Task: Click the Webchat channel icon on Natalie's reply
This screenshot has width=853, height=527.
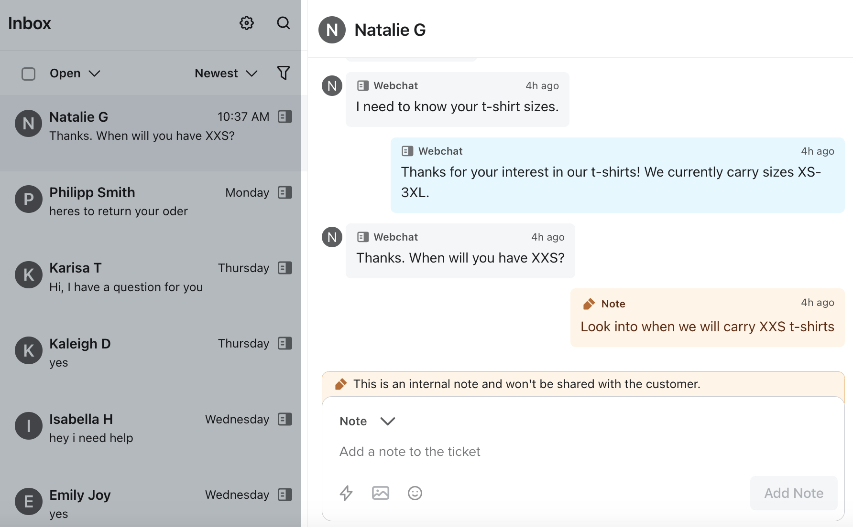Action: coord(363,237)
